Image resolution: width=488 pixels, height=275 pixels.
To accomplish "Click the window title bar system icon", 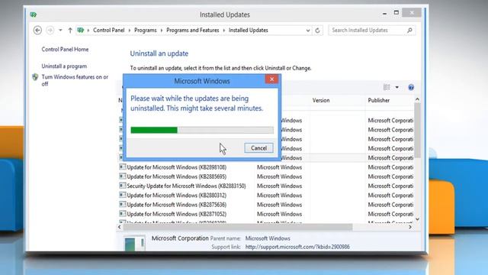I will 34,15.
